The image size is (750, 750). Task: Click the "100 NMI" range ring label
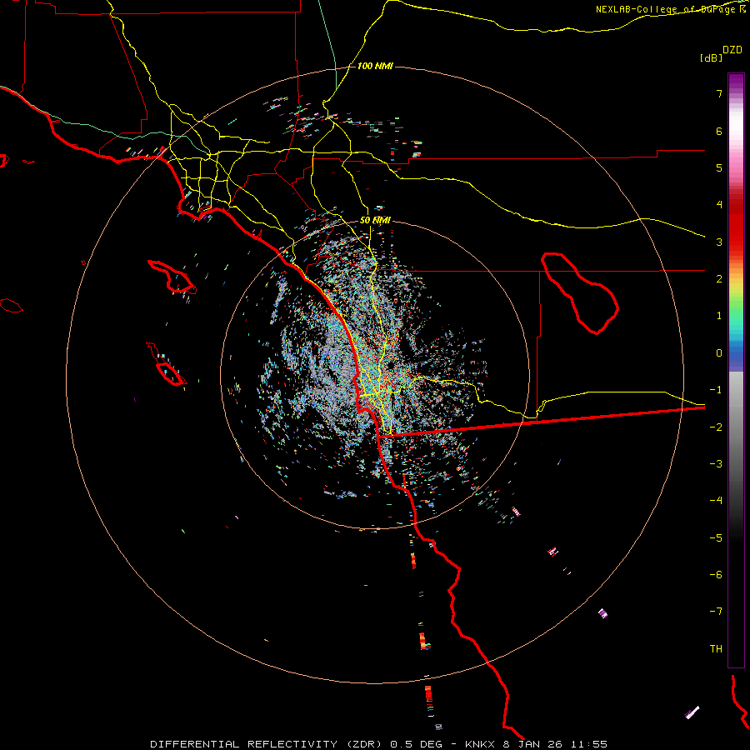[375, 66]
